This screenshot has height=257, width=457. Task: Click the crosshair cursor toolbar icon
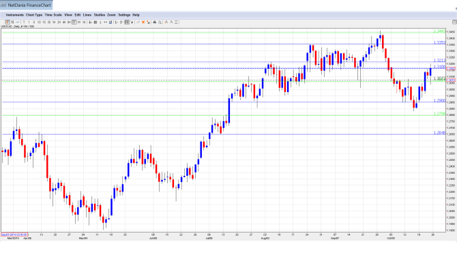pyautogui.click(x=90, y=22)
